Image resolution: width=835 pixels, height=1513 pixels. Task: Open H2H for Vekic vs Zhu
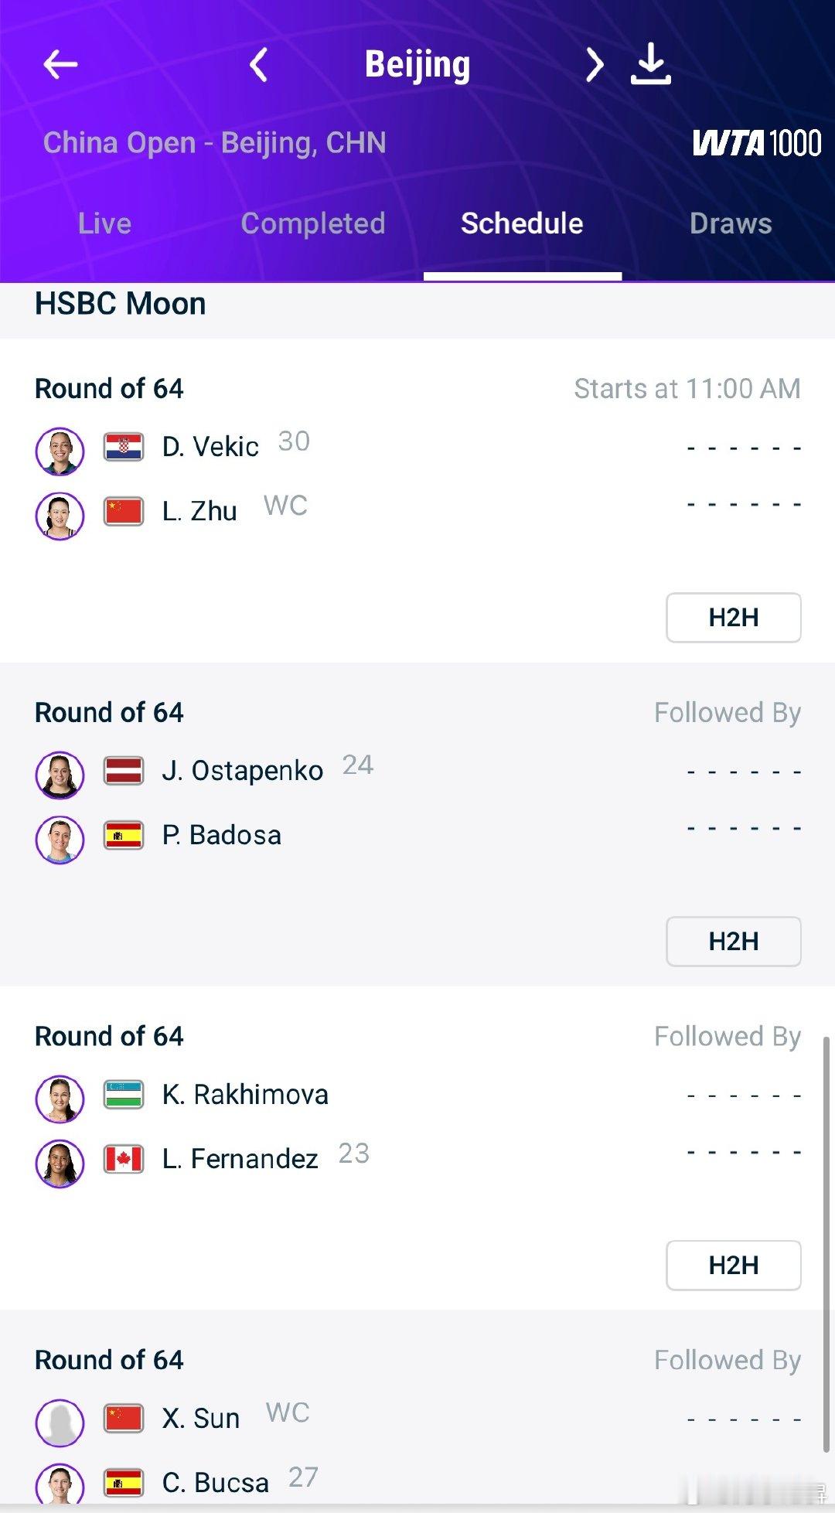pyautogui.click(x=734, y=618)
